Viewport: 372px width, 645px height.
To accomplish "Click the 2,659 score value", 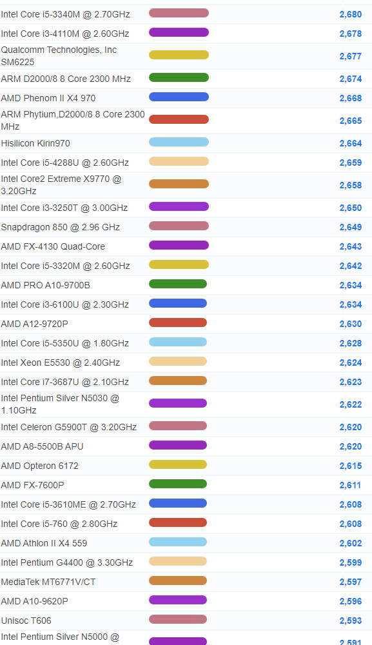I will (x=351, y=163).
